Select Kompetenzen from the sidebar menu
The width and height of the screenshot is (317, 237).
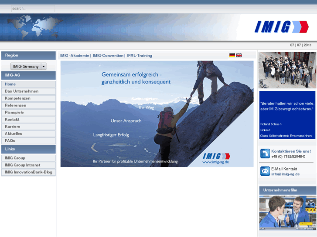click(28, 98)
